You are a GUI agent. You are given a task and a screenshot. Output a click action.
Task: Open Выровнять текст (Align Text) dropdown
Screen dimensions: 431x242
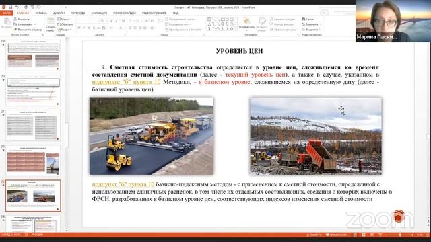[x=178, y=24]
